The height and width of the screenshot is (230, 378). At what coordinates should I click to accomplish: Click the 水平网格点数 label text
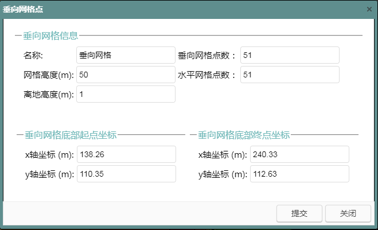(x=206, y=75)
